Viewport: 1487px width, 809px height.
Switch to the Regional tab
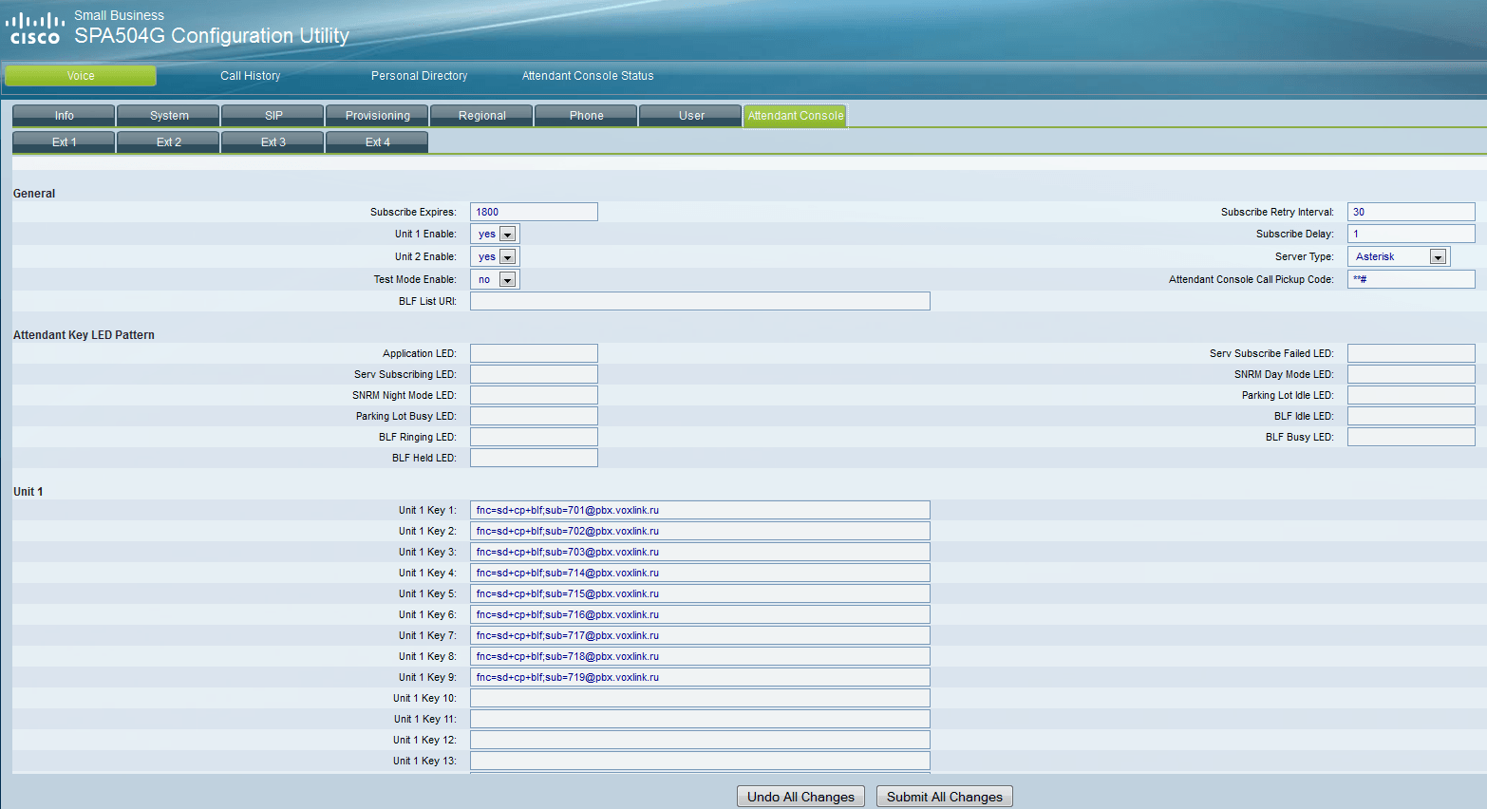[482, 116]
